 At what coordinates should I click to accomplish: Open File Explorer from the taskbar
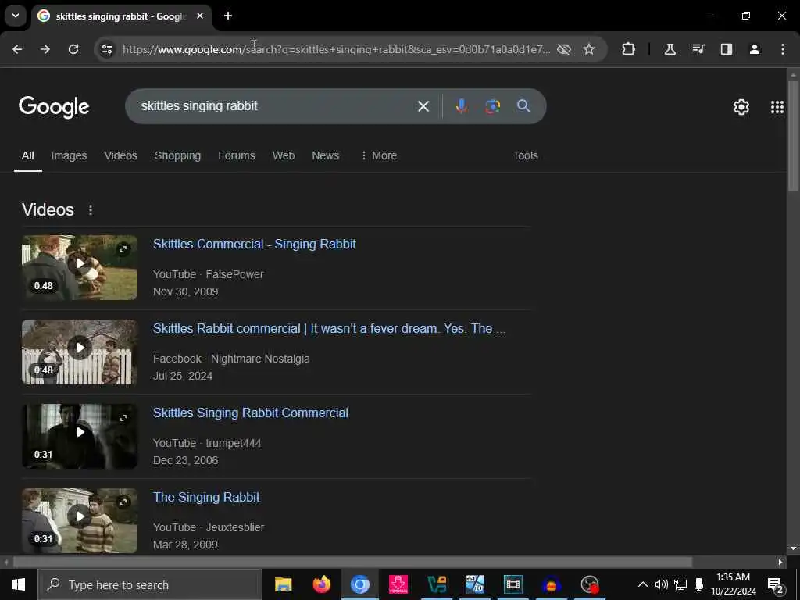[x=283, y=584]
